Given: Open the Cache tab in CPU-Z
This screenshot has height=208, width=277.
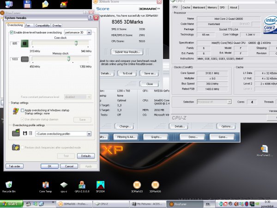Looking at the screenshot, I should pos(186,7).
